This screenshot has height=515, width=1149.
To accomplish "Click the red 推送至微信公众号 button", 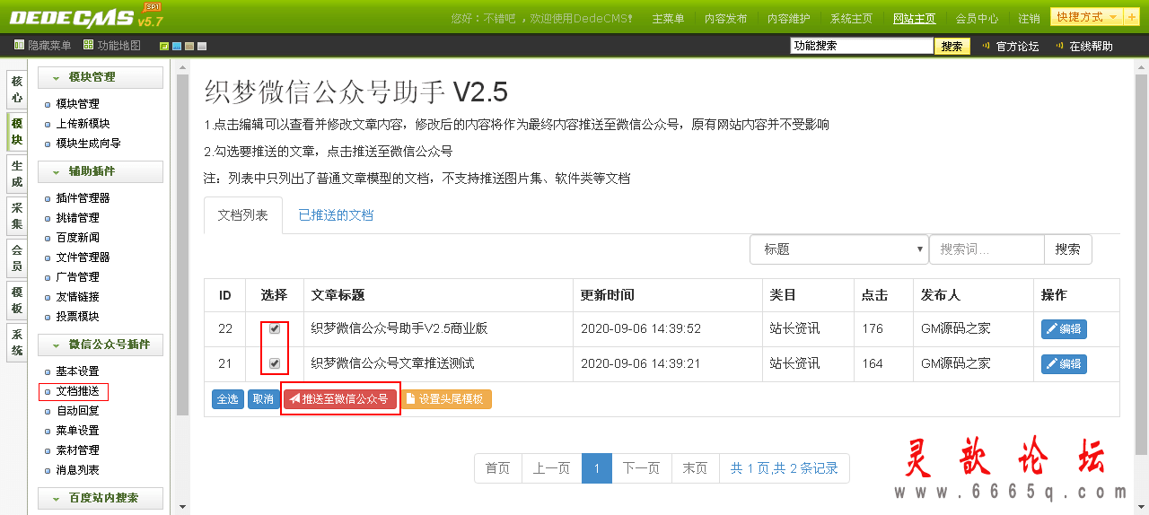I will click(x=340, y=399).
